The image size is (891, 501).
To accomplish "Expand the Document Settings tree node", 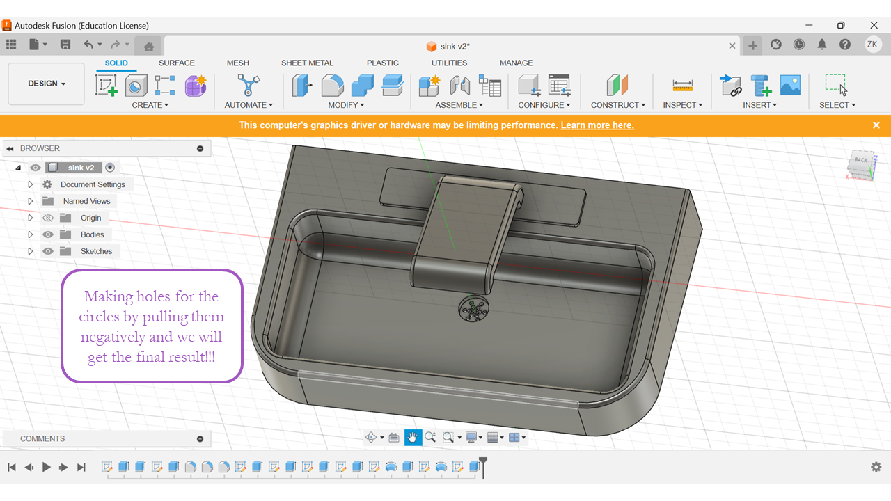I will (30, 184).
